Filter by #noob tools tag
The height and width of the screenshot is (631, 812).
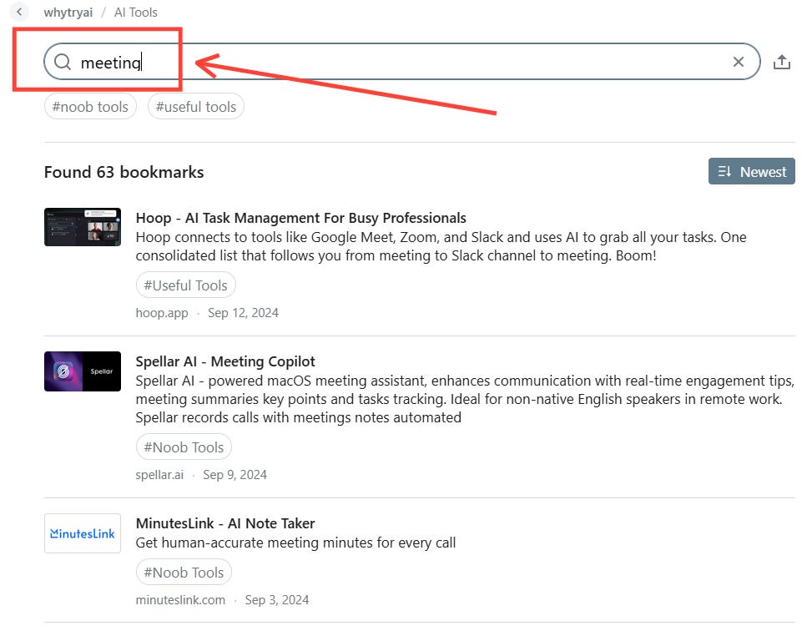point(90,106)
